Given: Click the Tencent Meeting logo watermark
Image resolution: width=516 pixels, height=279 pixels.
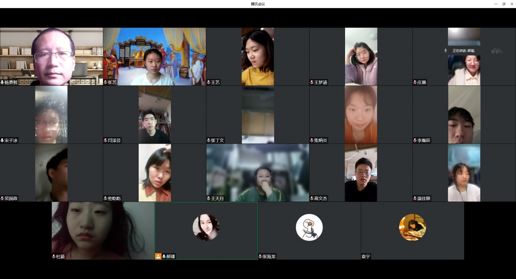Looking at the screenshot, I should pos(497,51).
